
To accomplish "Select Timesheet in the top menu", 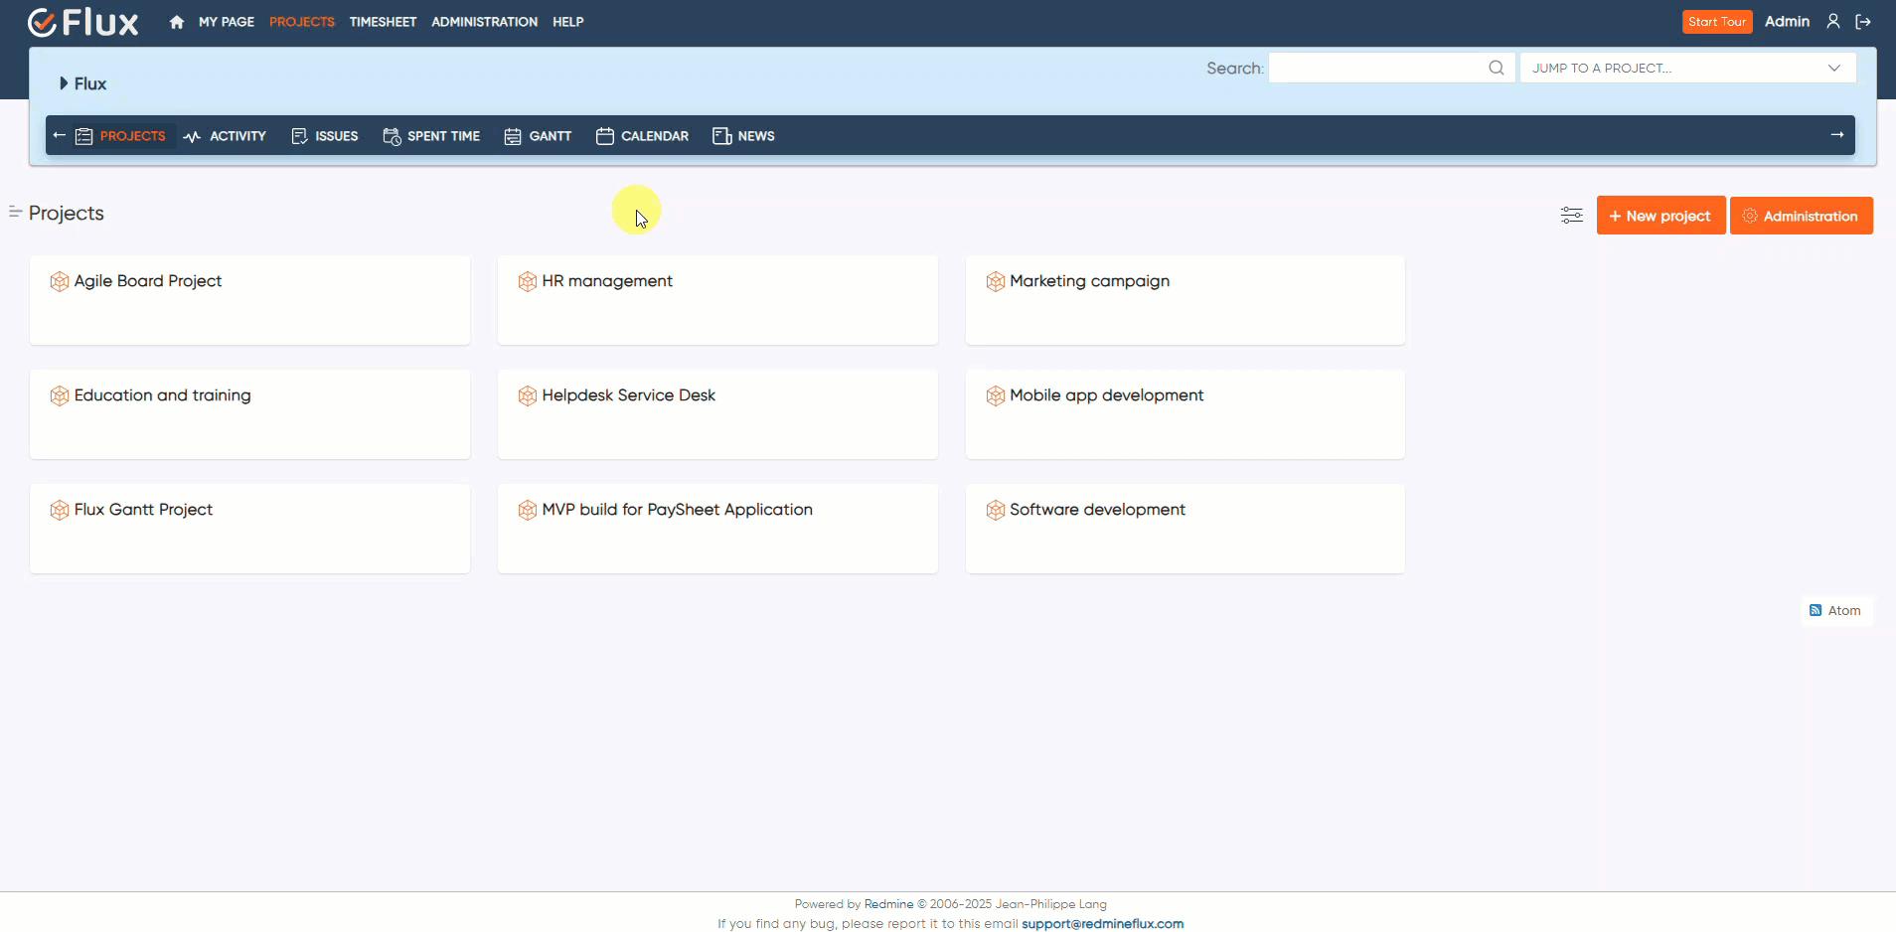I will coord(383,22).
